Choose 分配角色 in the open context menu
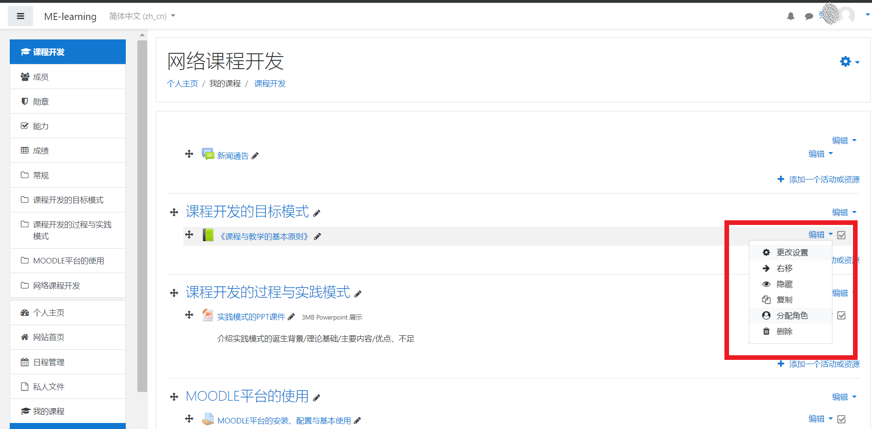 pyautogui.click(x=792, y=315)
